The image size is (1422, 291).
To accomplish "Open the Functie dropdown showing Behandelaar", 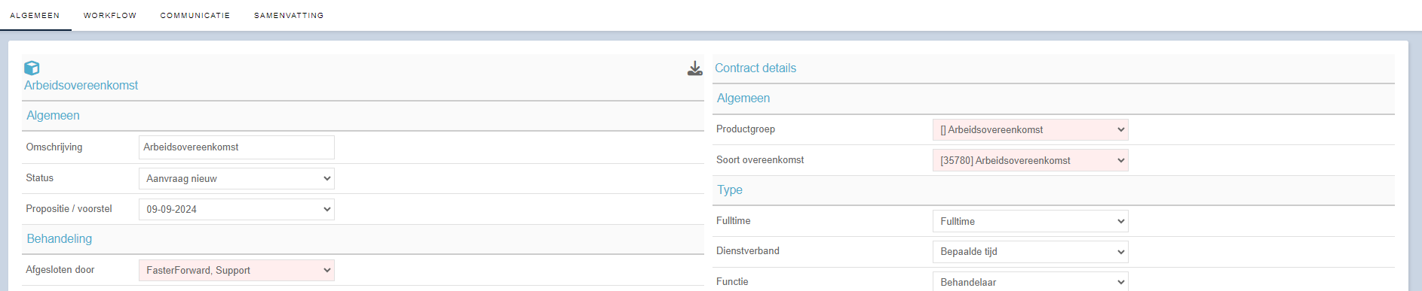I will 1030,281.
